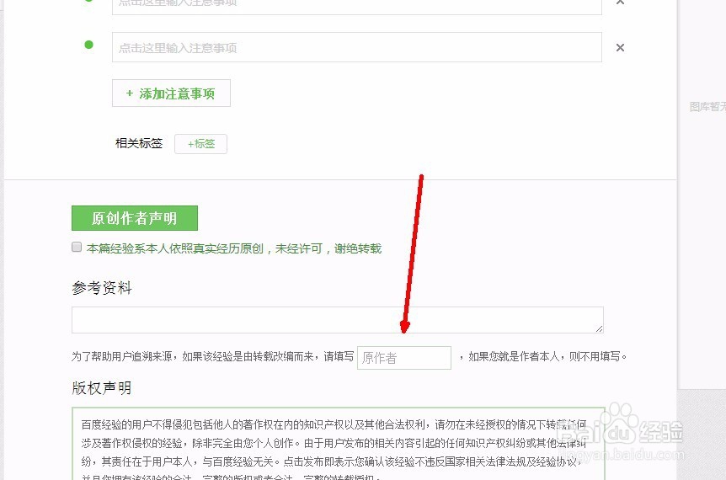Click the 原作者 input field
Screen dimensions: 726x480
(403, 358)
